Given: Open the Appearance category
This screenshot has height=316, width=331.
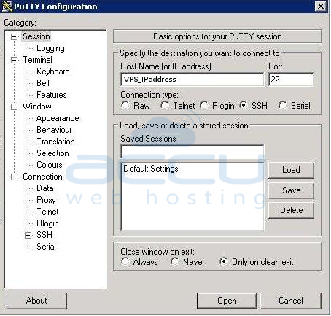Looking at the screenshot, I should click(58, 118).
